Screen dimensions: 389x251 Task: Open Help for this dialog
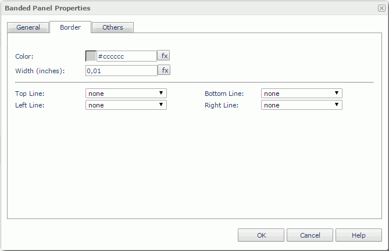(x=359, y=235)
